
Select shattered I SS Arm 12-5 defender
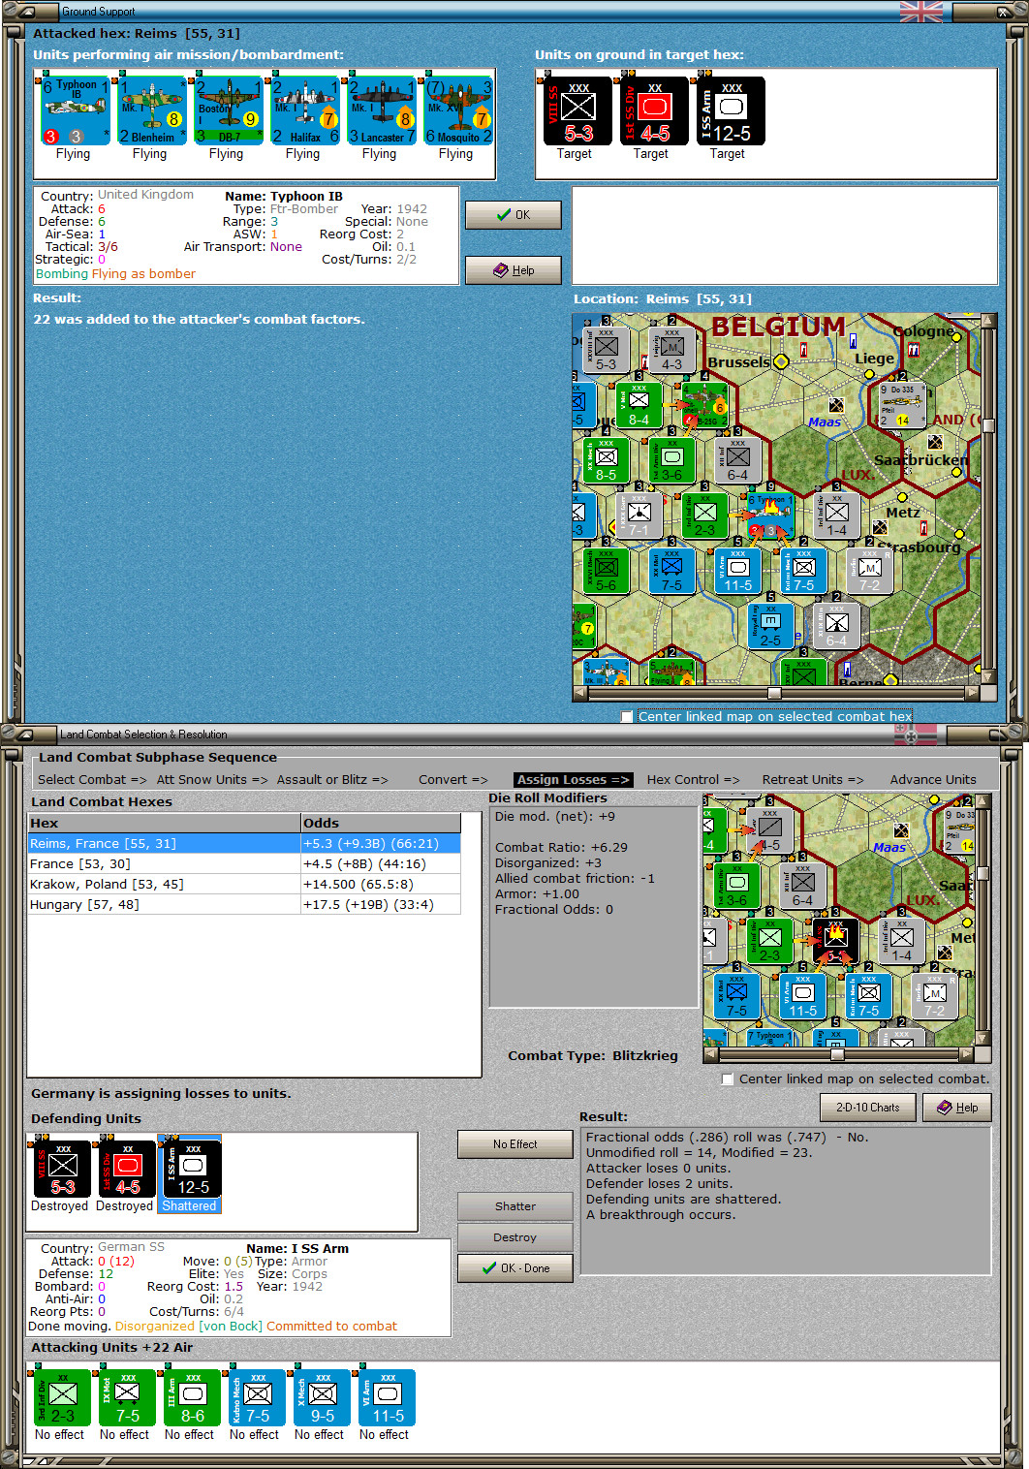[x=192, y=1169]
